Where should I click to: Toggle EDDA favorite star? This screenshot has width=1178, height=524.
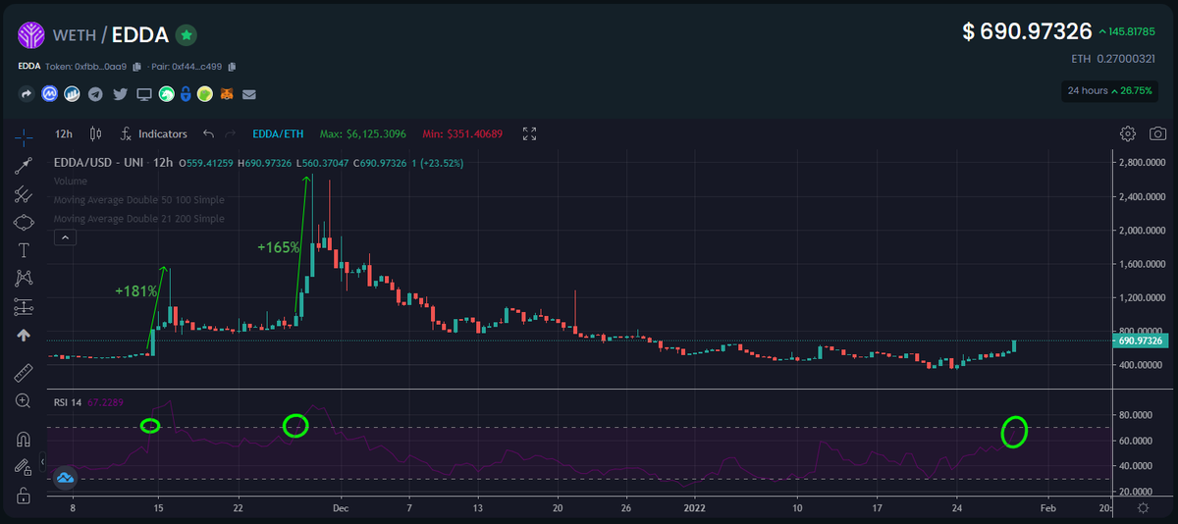click(187, 35)
